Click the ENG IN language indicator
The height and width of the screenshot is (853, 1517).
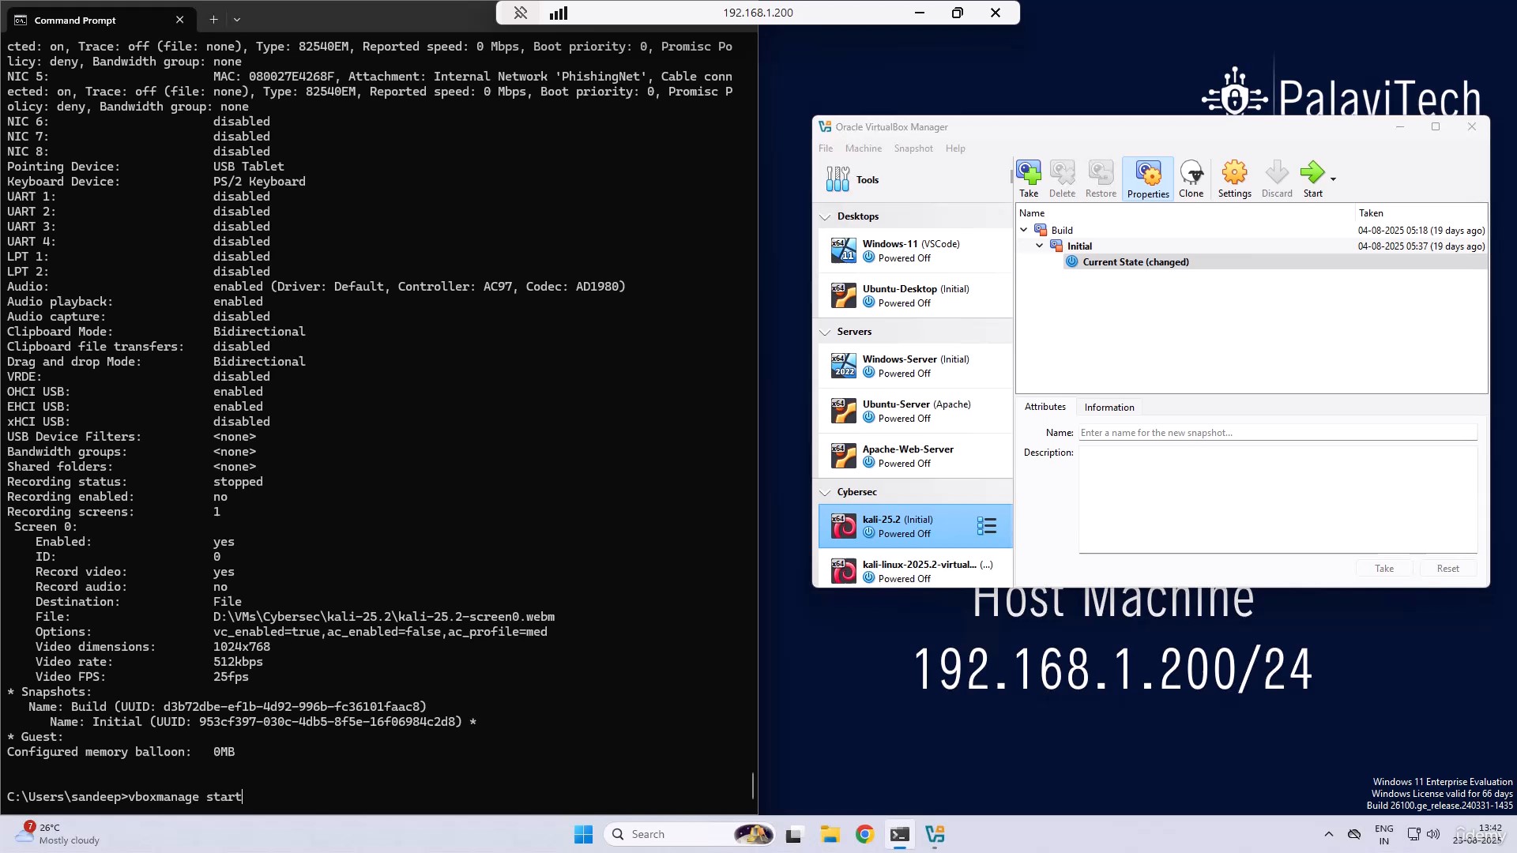pos(1383,834)
